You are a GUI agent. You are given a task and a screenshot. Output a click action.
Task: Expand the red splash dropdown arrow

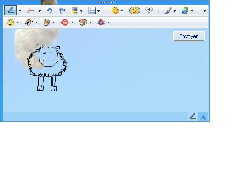click(x=108, y=23)
